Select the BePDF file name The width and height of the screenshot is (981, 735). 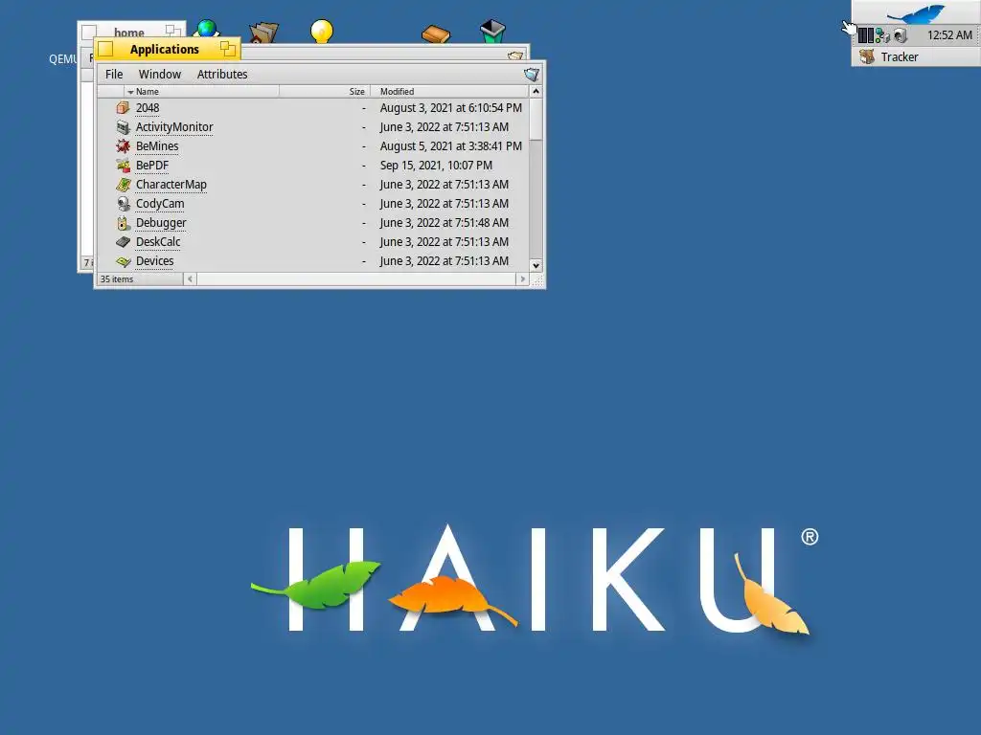[152, 166]
